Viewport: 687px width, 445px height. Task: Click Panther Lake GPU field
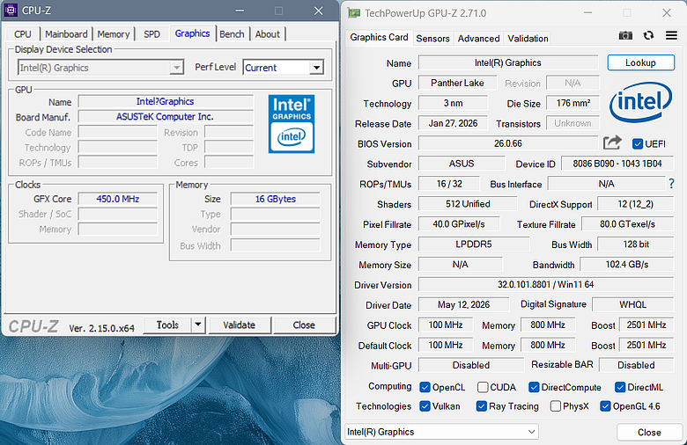coord(457,83)
